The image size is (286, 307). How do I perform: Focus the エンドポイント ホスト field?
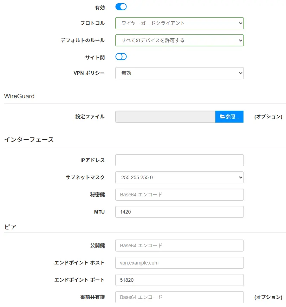[x=180, y=263]
